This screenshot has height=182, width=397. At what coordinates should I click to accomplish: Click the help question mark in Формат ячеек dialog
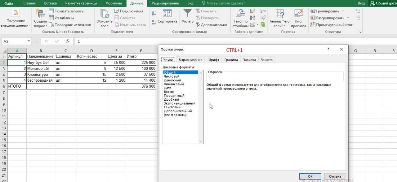click(328, 50)
